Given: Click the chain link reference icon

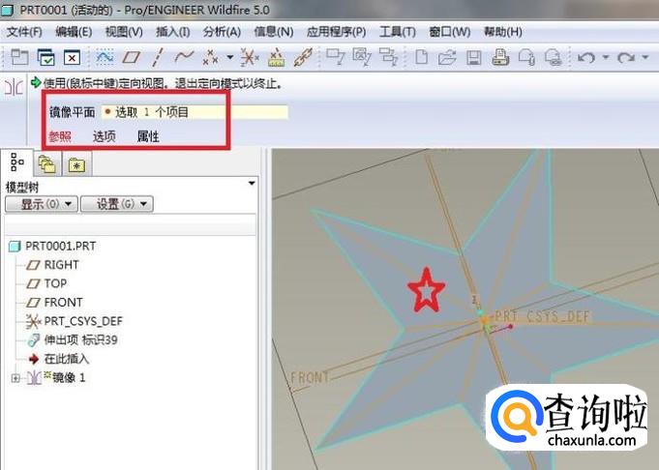Looking at the screenshot, I should tap(303, 57).
